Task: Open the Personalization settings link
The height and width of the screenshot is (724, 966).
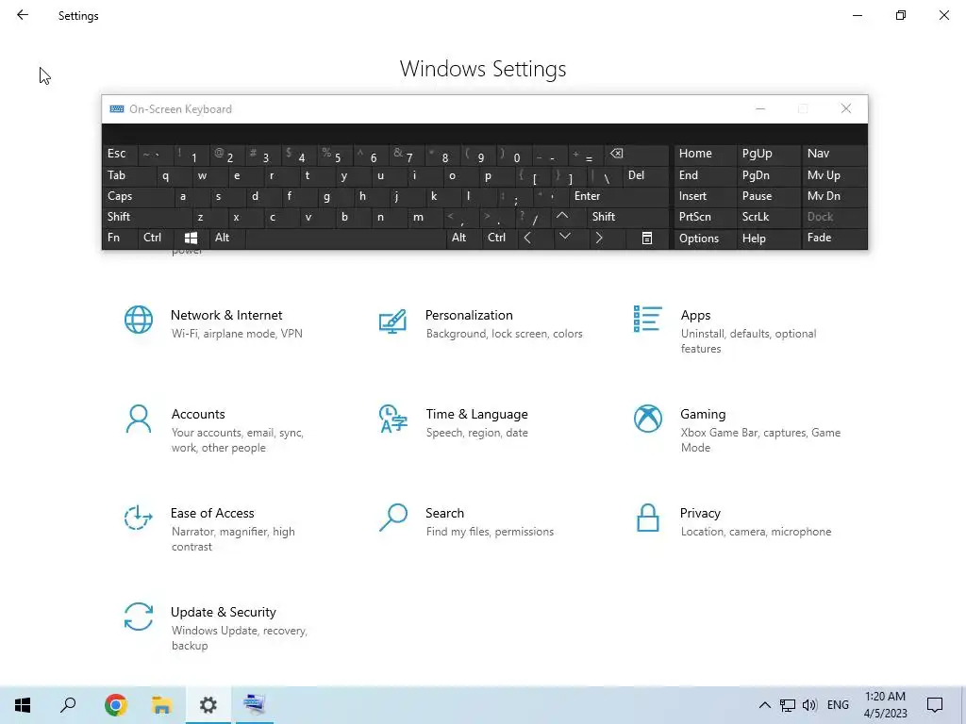Action: coord(469,315)
